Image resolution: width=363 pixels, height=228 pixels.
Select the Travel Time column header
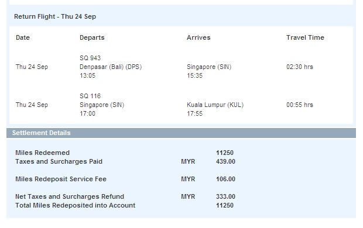point(305,37)
